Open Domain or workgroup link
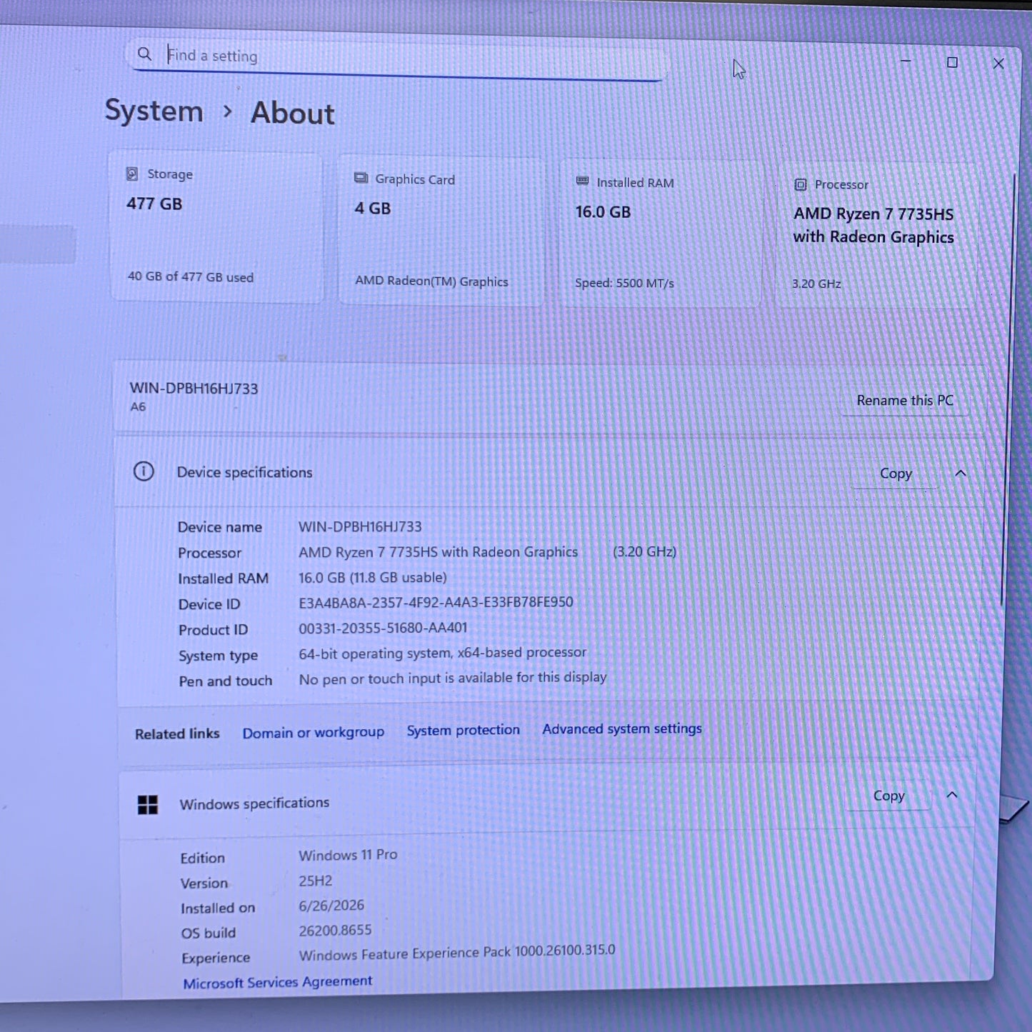 pos(313,733)
